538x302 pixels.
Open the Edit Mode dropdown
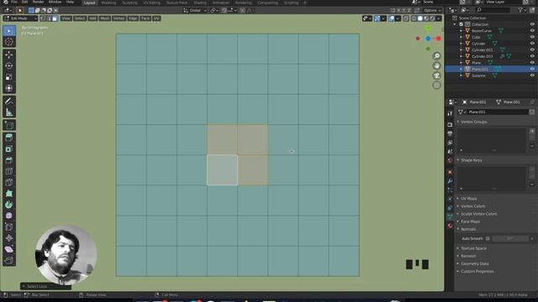(x=20, y=18)
